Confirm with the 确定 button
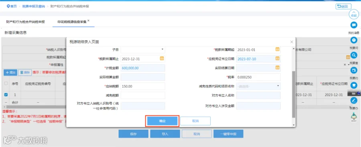The width and height of the screenshot is (361, 147). [x=162, y=121]
